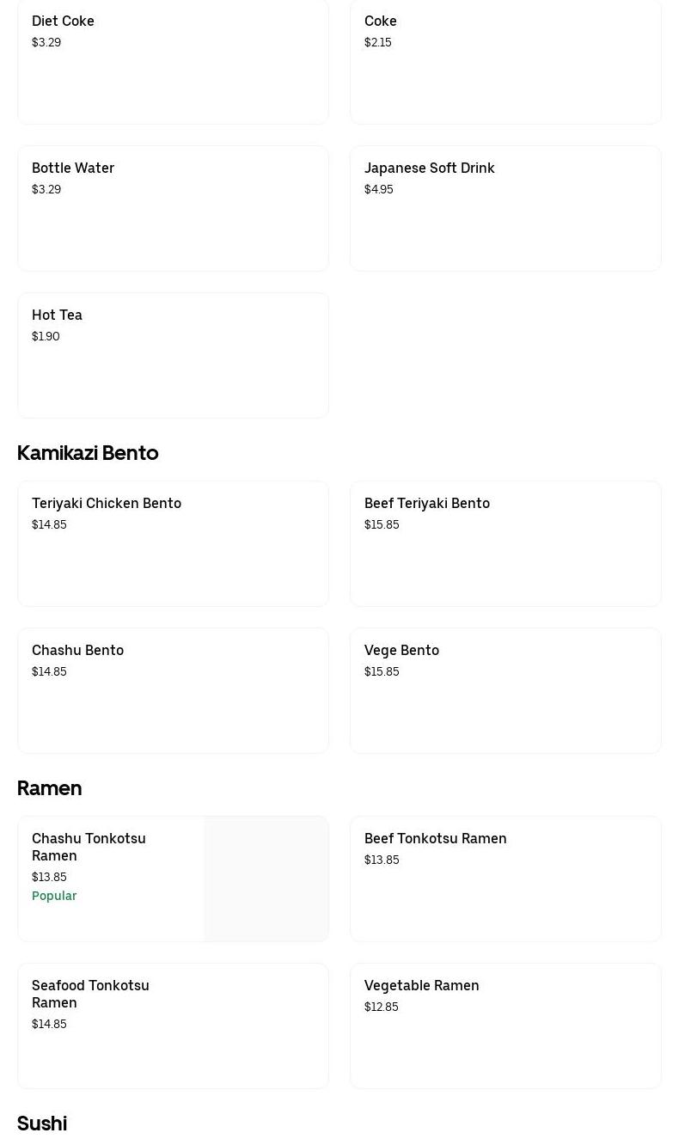Click the Chashu Tonkotsu Ramen image placeholder
The image size is (691, 1139).
[266, 879]
